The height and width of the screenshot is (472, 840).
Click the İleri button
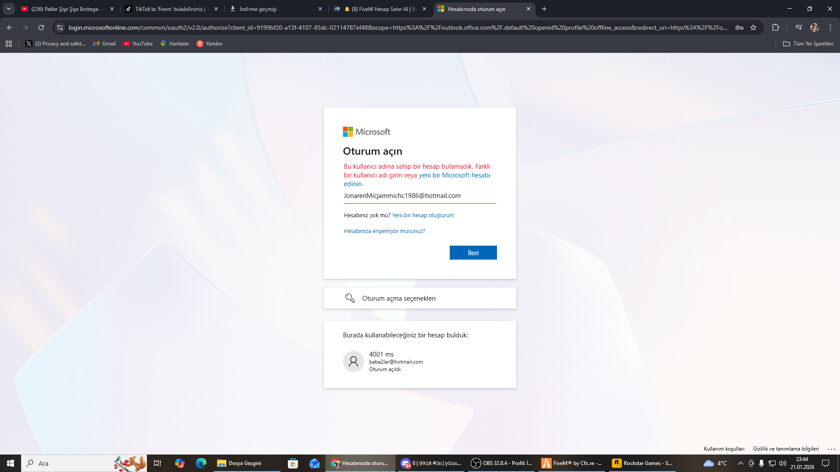pos(473,253)
